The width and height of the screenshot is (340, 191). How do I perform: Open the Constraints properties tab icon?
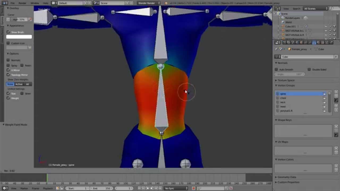point(305,42)
